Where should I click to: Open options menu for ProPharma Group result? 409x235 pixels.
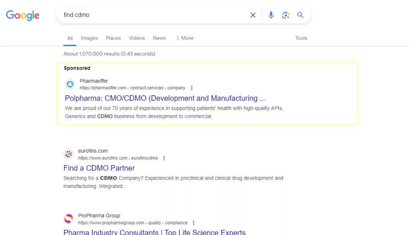pos(194,223)
